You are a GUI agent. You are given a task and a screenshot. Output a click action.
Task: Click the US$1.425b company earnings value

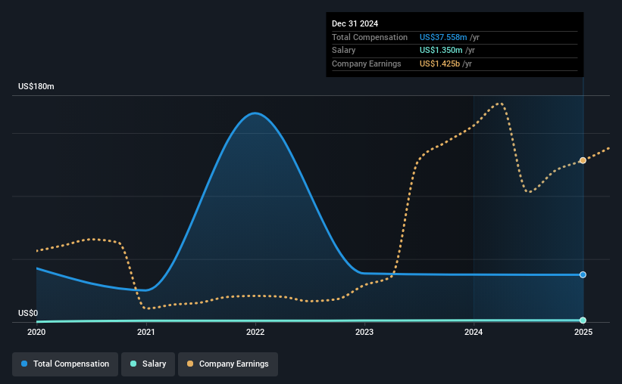(x=440, y=63)
